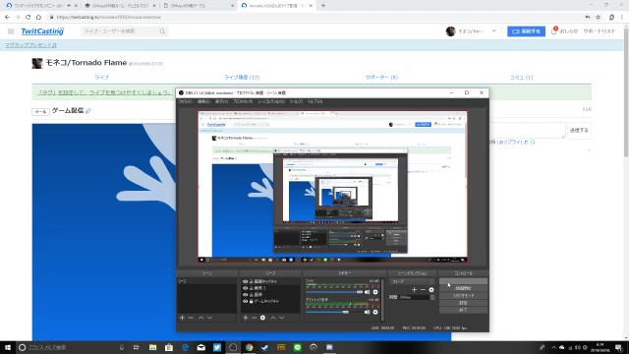Mute the マイク channel speaker icon in OBS mixer
The height and width of the screenshot is (354, 629).
(x=367, y=292)
